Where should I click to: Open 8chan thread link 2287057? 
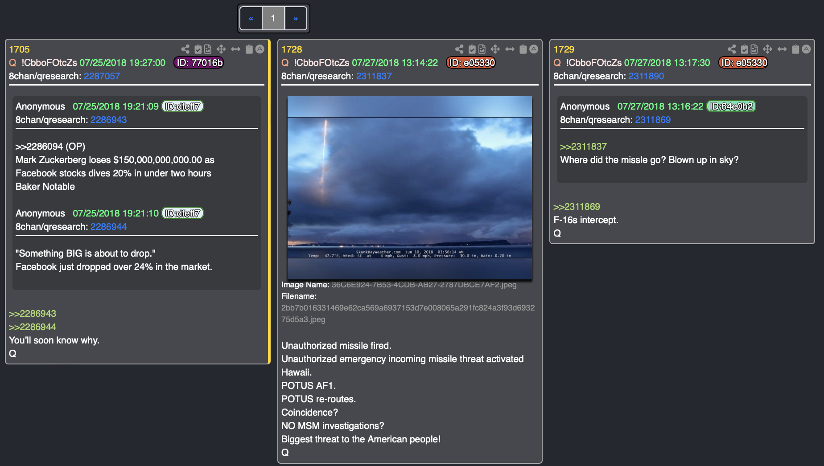tap(102, 76)
